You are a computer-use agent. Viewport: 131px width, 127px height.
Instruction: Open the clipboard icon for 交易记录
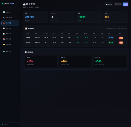tap(4, 28)
